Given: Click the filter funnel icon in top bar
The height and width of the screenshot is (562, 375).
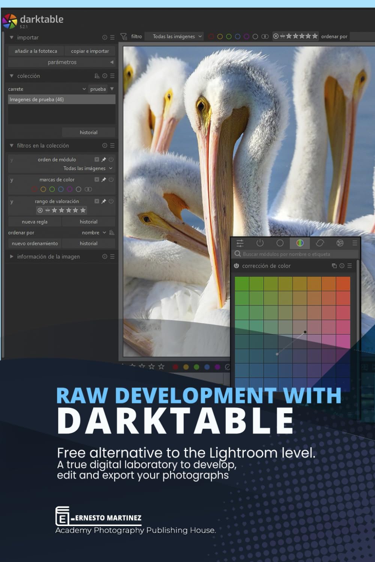Looking at the screenshot, I should pyautogui.click(x=123, y=36).
